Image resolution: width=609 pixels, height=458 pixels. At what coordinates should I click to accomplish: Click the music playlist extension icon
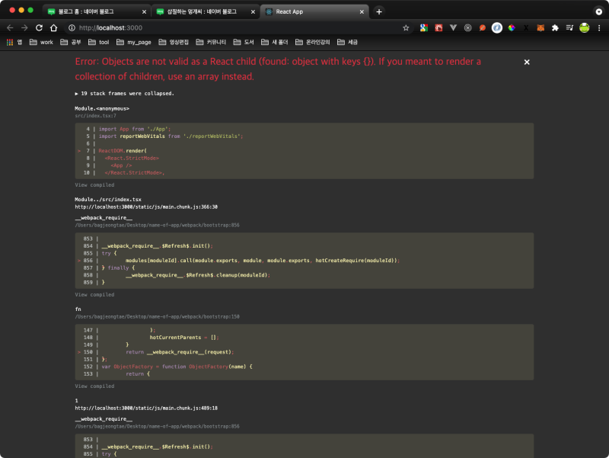click(569, 27)
